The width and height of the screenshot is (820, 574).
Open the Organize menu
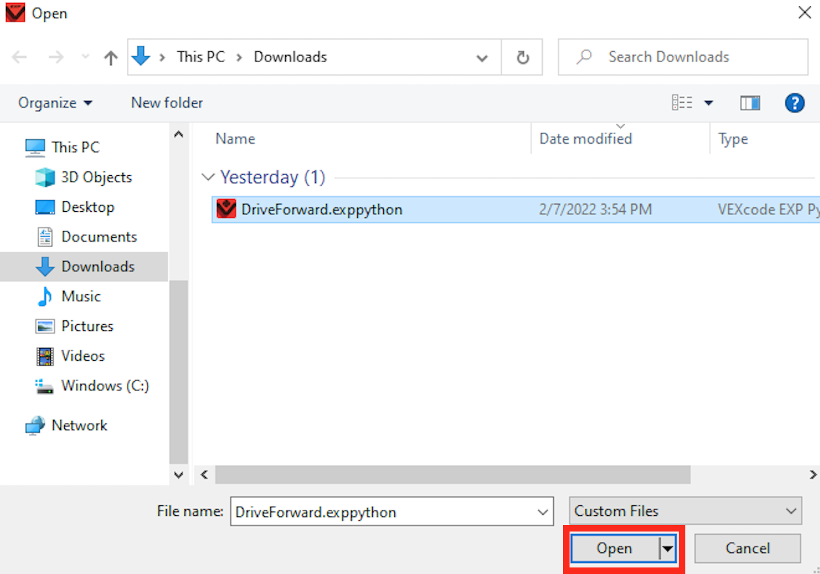56,103
